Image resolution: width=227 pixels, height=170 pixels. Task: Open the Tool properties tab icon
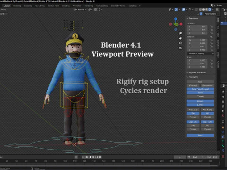(223, 91)
